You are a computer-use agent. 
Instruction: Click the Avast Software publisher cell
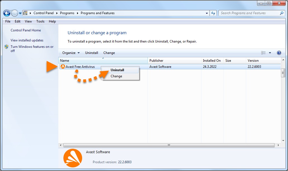click(x=160, y=66)
